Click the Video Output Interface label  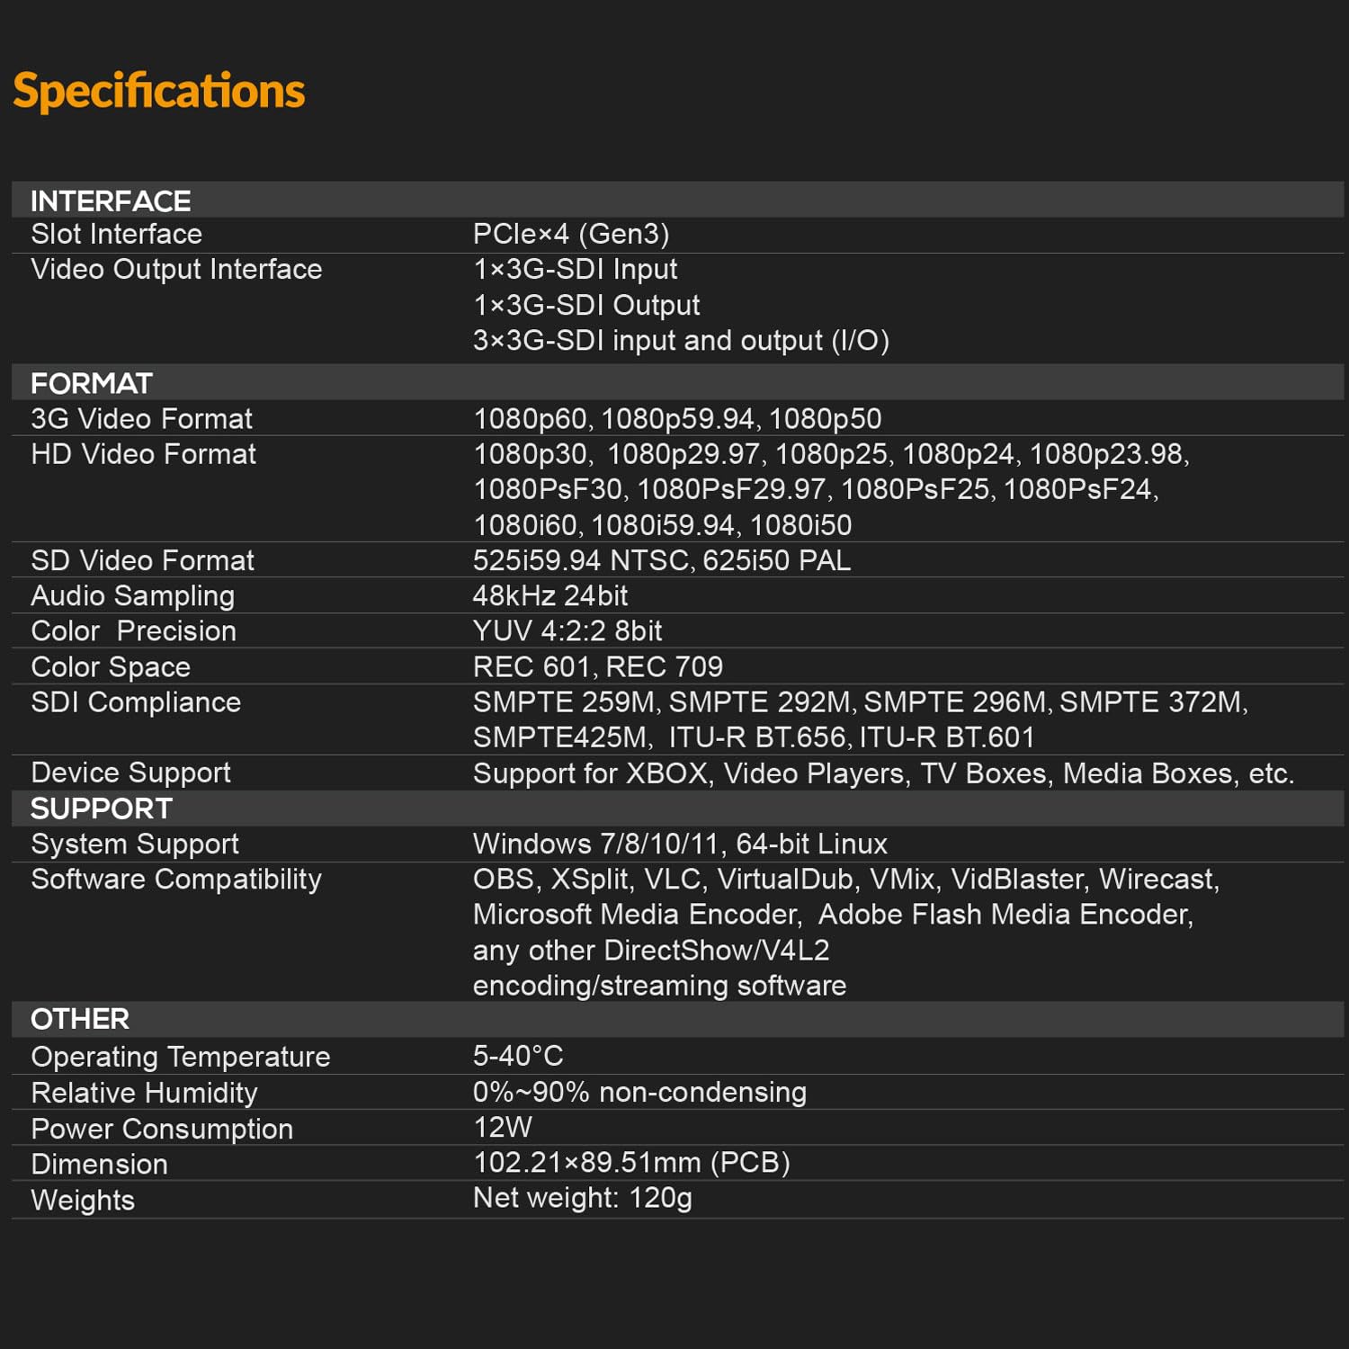[177, 269]
